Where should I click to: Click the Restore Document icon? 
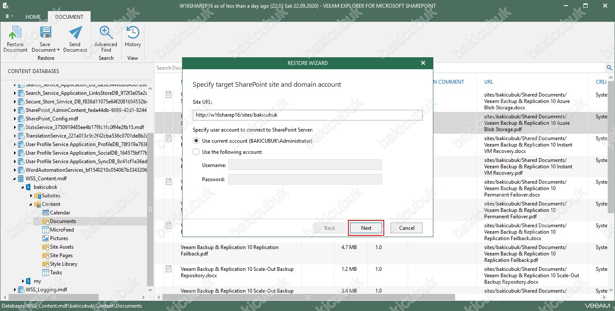coord(15,33)
